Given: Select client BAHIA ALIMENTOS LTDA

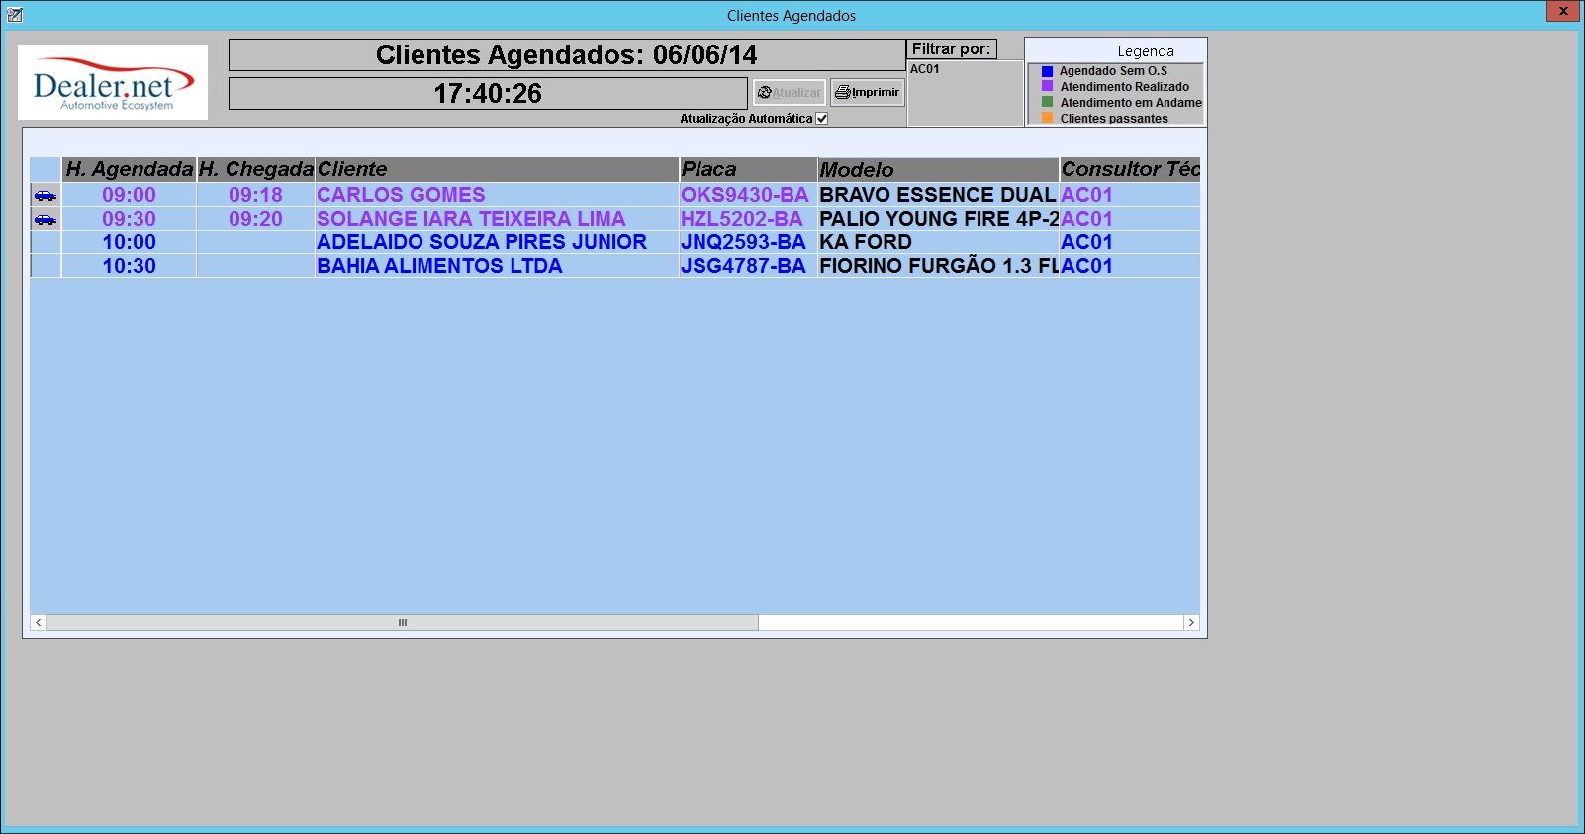Looking at the screenshot, I should [439, 266].
